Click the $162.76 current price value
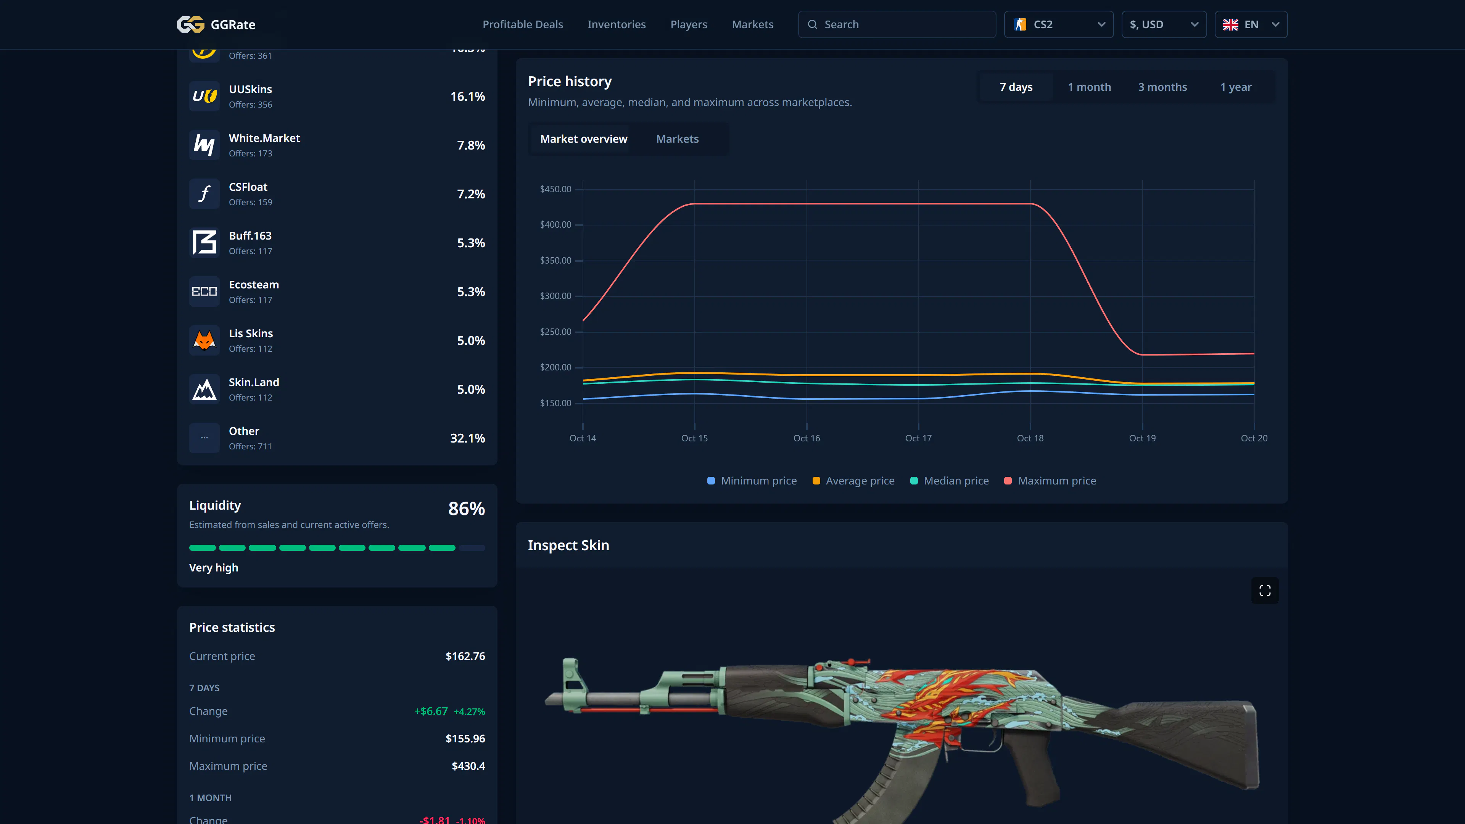Screen dimensions: 1465x824 pos(465,656)
